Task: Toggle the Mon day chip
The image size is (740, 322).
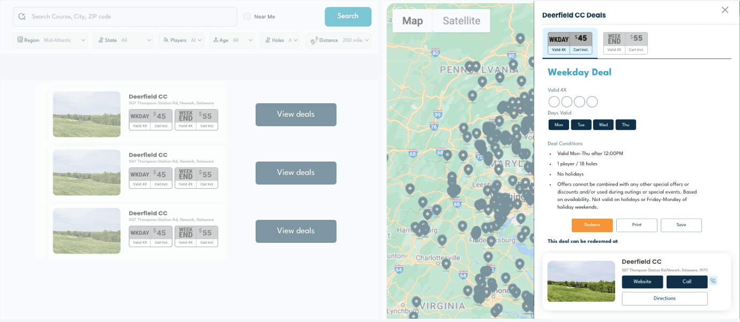Action: (558, 125)
